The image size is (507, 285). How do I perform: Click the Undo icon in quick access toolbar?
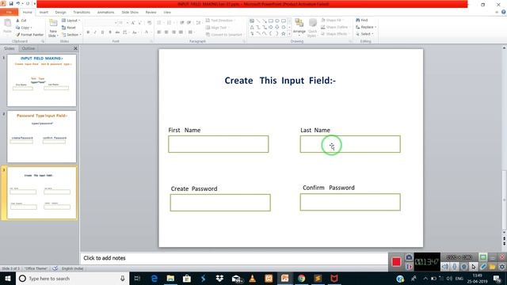coord(18,3)
